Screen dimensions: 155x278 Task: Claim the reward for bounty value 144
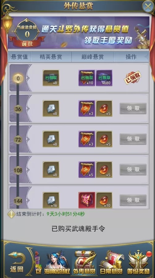(x=133, y=200)
